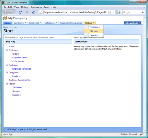Image resolution: width=148 pixels, height=138 pixels.
Task: Click the bookmark star icon in address bar
Action: (110, 12)
